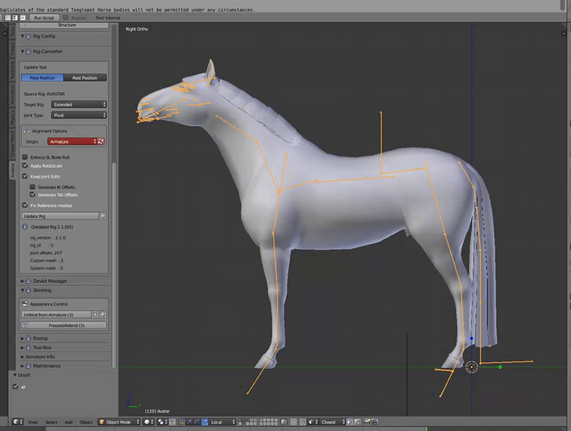Select the red Armature origin field
571x431 pixels.
72,142
